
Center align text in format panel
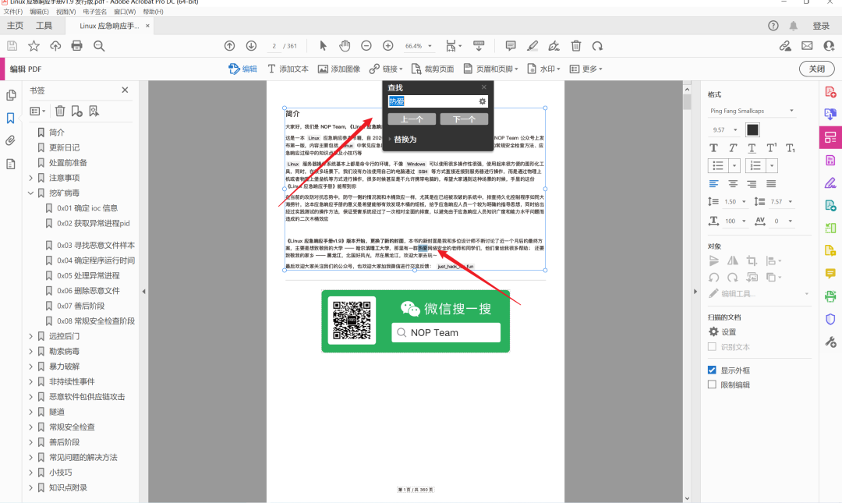[733, 184]
